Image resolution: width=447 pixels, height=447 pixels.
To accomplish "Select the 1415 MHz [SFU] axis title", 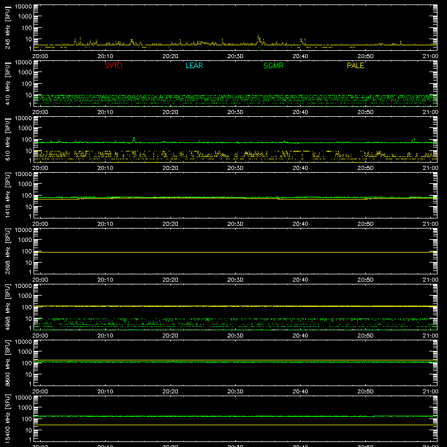I will [x=8, y=196].
